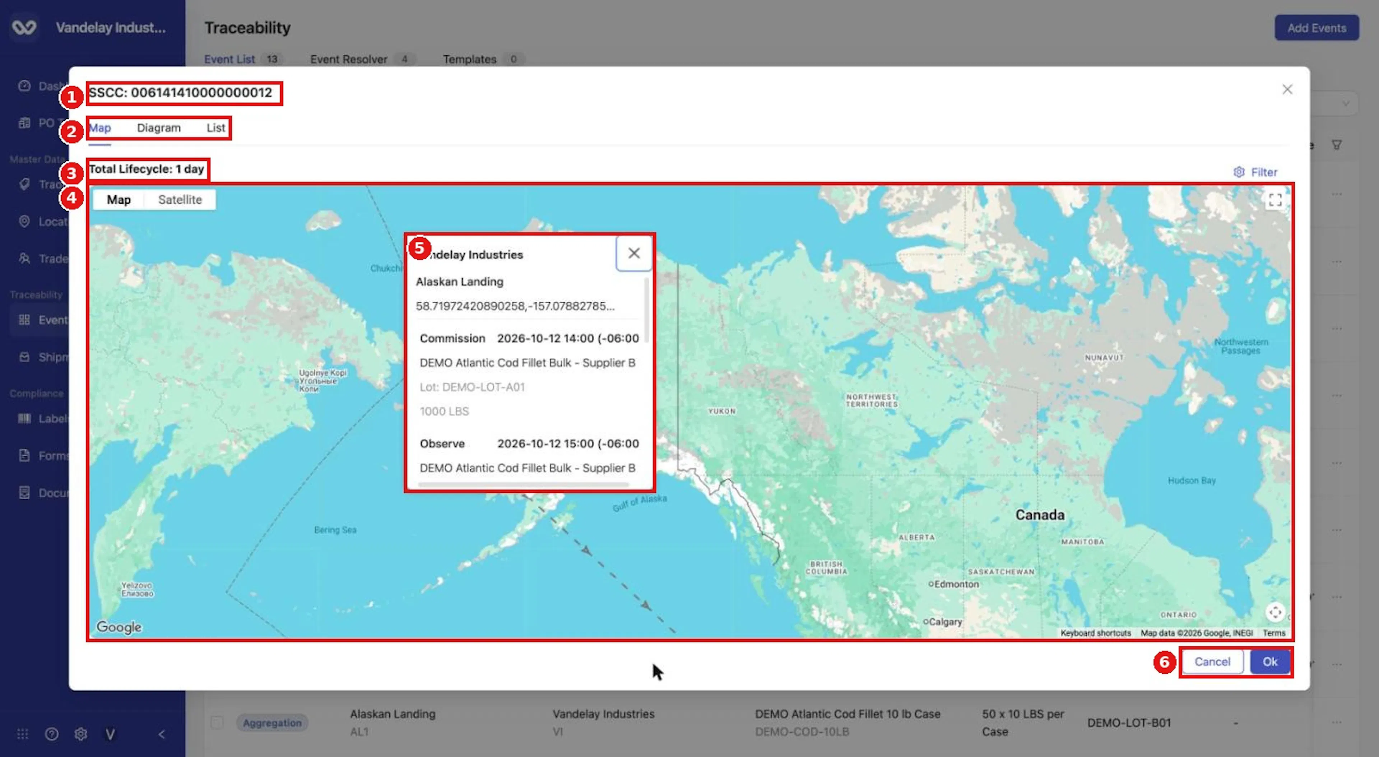Click the Total Lifecycle: 1 day label
The image size is (1379, 757).
point(146,169)
